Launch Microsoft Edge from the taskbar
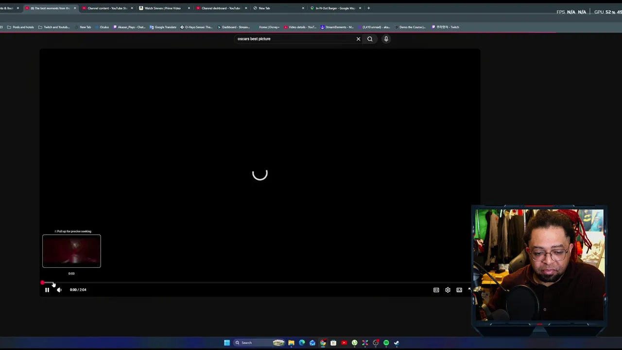This screenshot has width=622, height=350. (x=302, y=343)
